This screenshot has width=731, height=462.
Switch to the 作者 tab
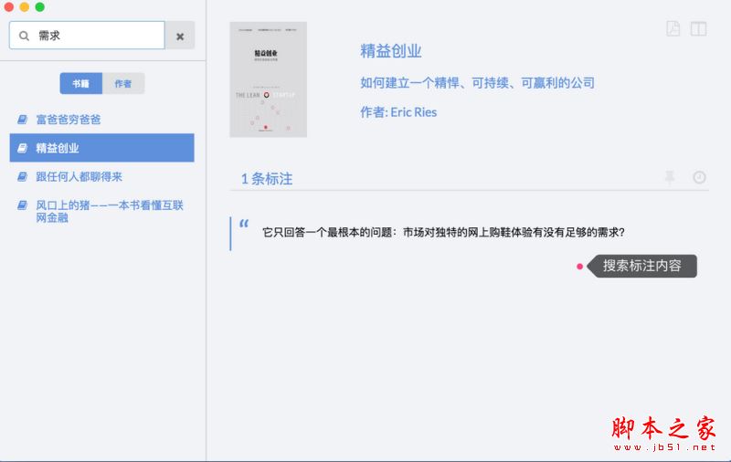tap(123, 83)
